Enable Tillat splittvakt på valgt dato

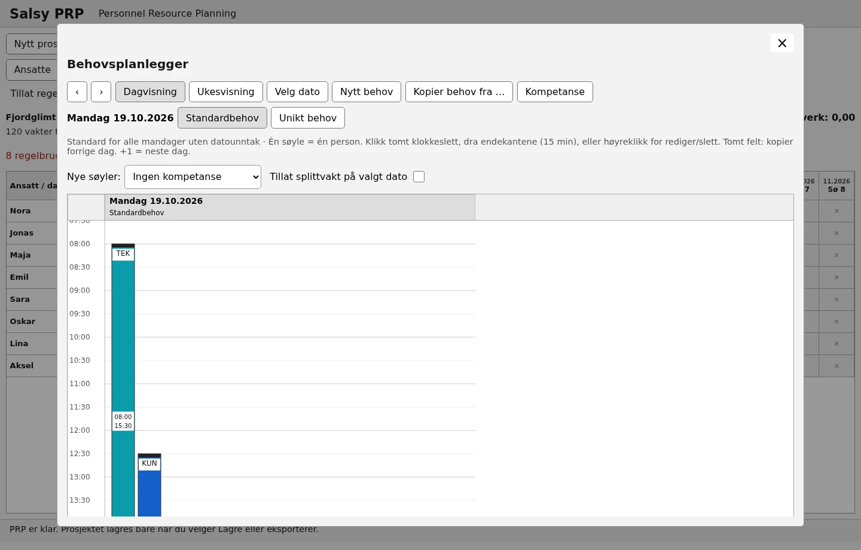pyautogui.click(x=419, y=177)
